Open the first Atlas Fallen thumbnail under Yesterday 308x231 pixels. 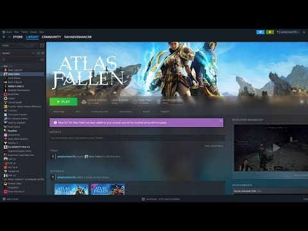click(x=71, y=189)
